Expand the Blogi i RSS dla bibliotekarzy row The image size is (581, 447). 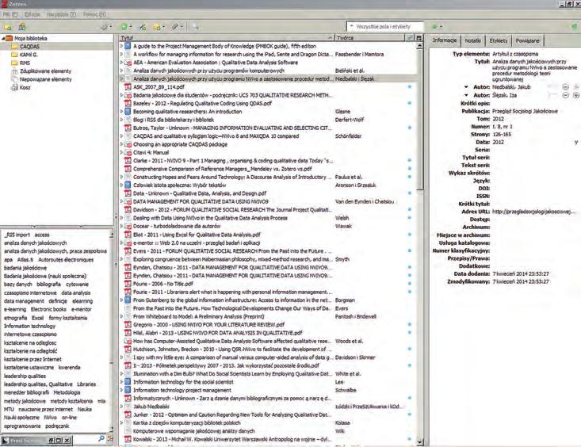[x=121, y=120]
